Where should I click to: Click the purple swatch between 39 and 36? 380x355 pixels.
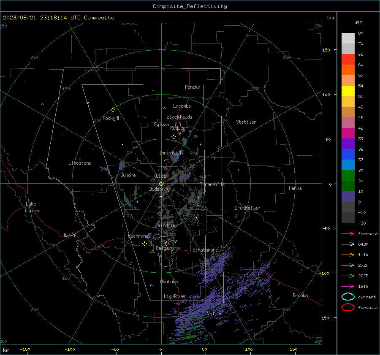[348, 144]
